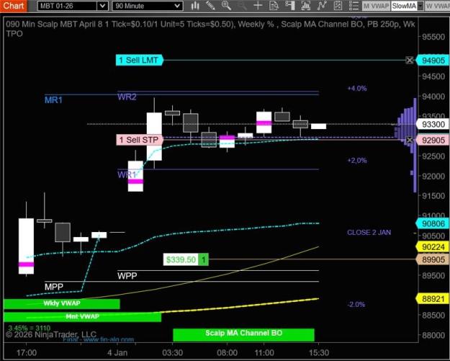The image size is (450, 361).
Task: Expand the SlowMA template dropdown arrow
Action: click(420, 6)
